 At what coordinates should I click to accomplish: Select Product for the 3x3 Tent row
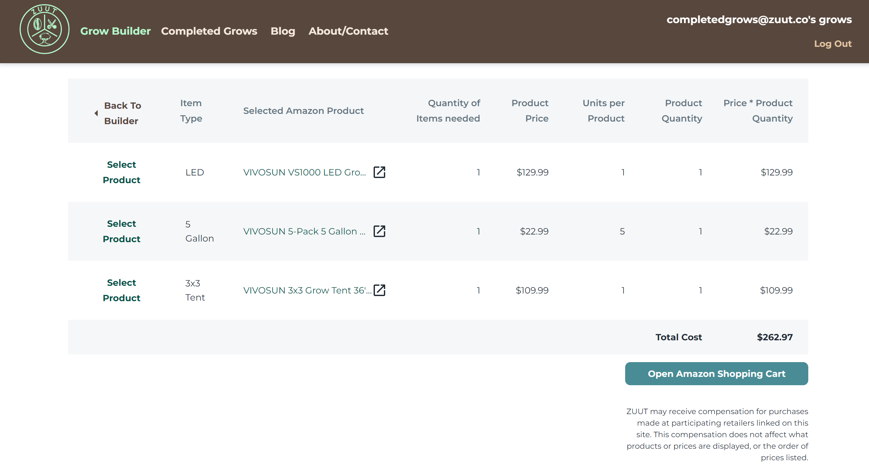(121, 290)
